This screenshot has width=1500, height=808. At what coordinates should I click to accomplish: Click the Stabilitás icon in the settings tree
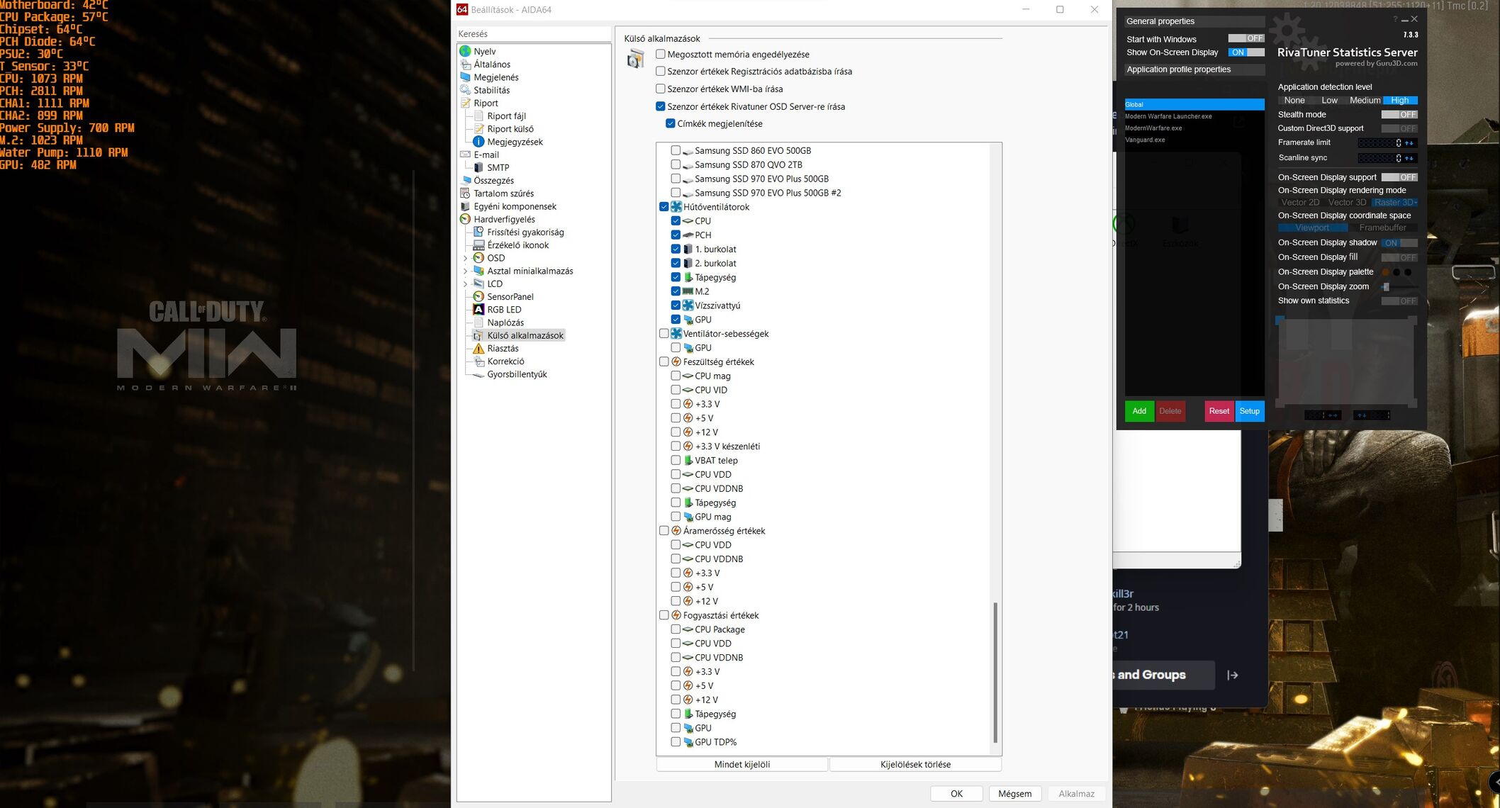tap(465, 90)
